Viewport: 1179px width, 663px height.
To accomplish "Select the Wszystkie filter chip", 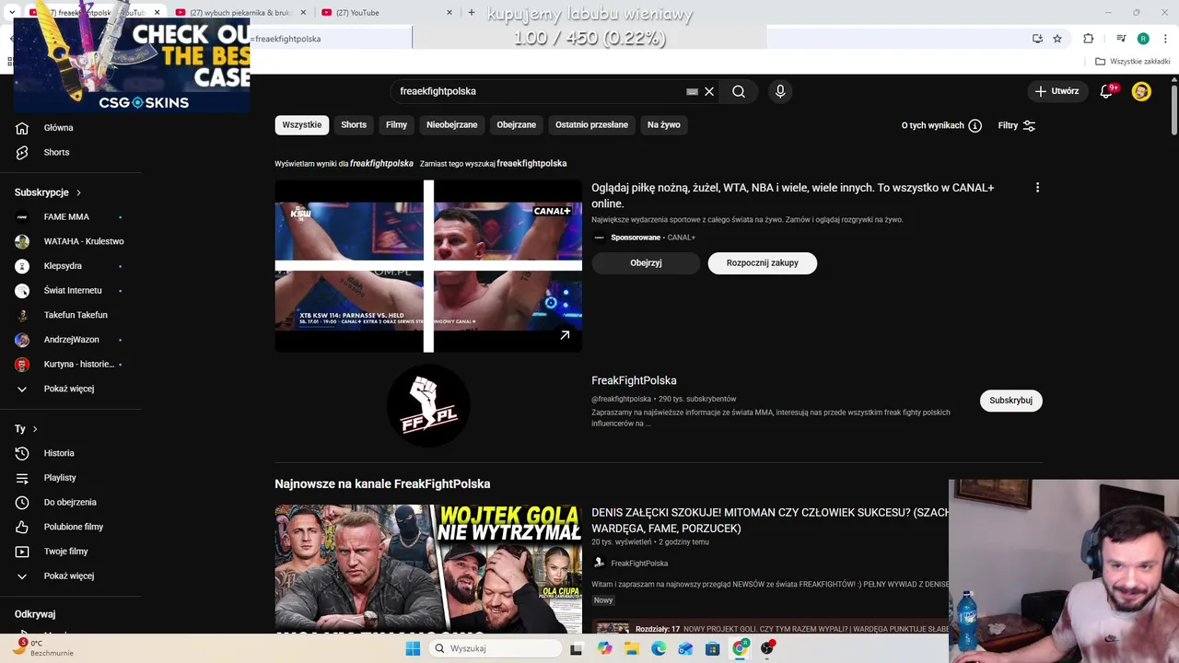I will 302,125.
